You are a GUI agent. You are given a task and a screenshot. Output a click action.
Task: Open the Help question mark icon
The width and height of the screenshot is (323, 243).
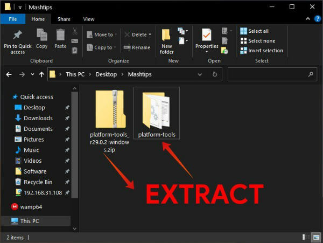click(x=318, y=19)
